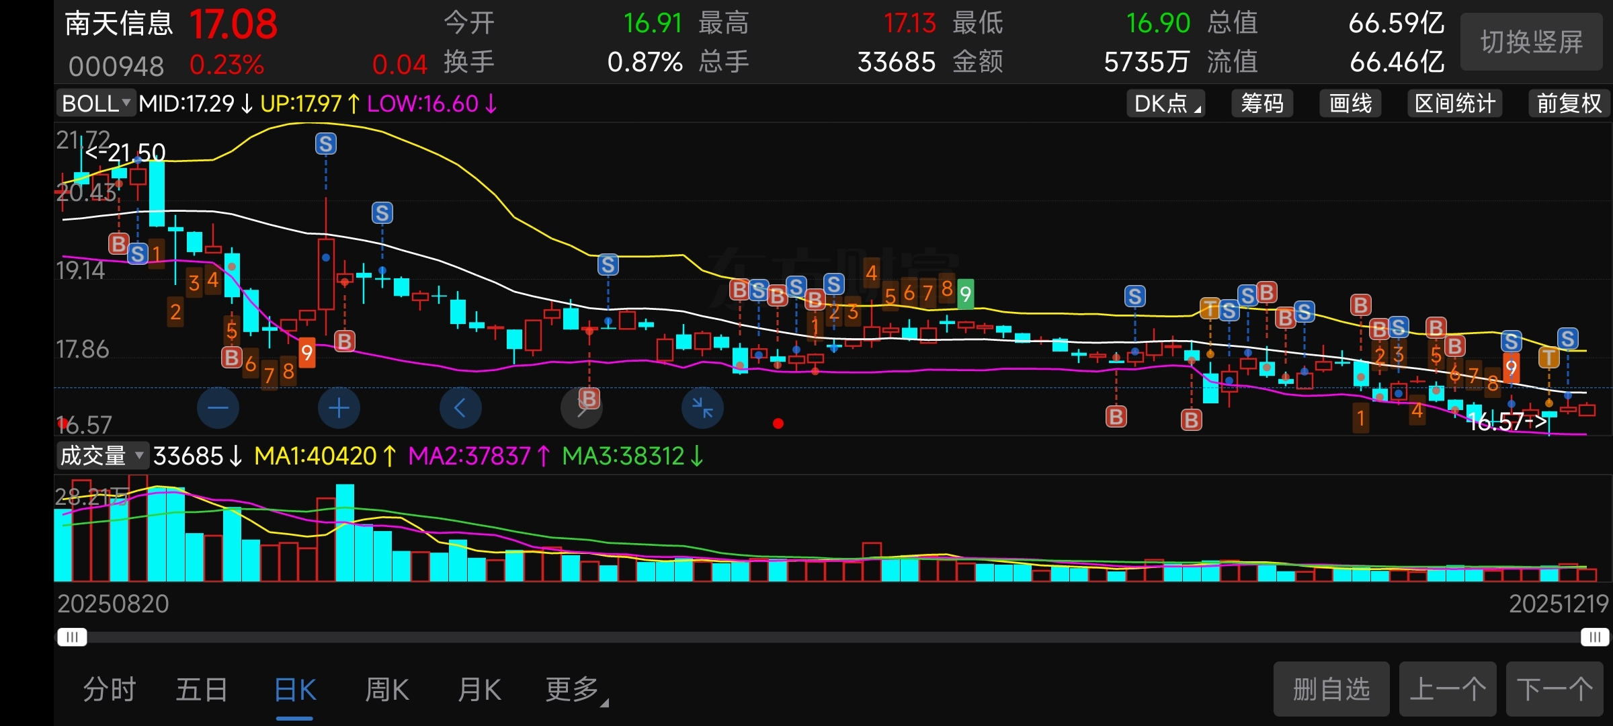1613x726 pixels.
Task: Open 区间统计 range statistics tool
Action: [1454, 104]
